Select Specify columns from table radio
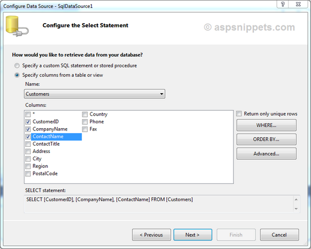This screenshot has height=249, width=311. pos(17,75)
